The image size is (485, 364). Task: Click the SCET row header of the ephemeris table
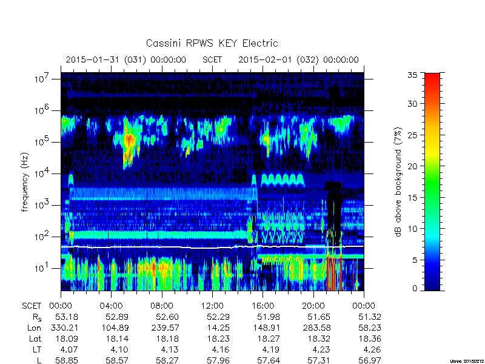click(x=32, y=306)
